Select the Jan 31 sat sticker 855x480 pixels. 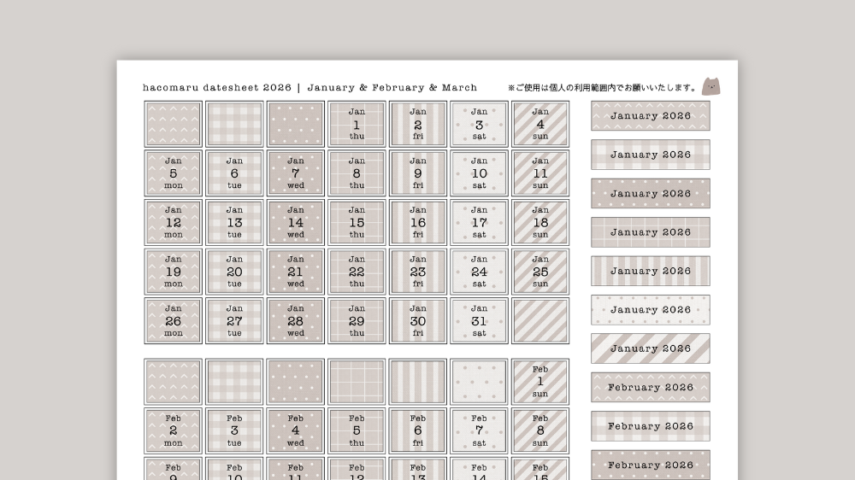(x=479, y=321)
